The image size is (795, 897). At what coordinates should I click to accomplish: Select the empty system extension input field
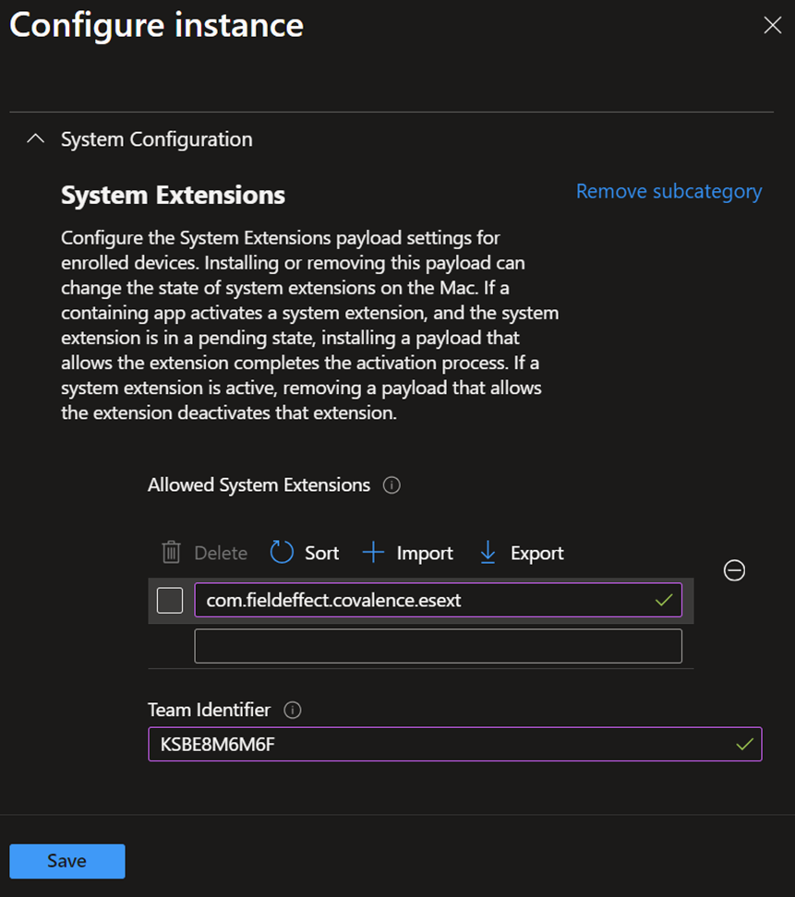click(x=438, y=646)
